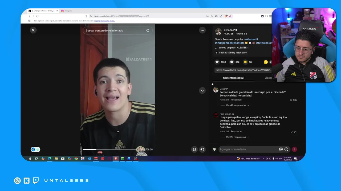Click the yellow repost icon
341x191 pixels.
point(266,62)
